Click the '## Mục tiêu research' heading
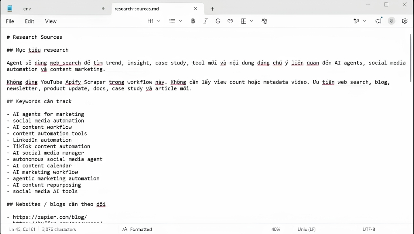 [38, 50]
